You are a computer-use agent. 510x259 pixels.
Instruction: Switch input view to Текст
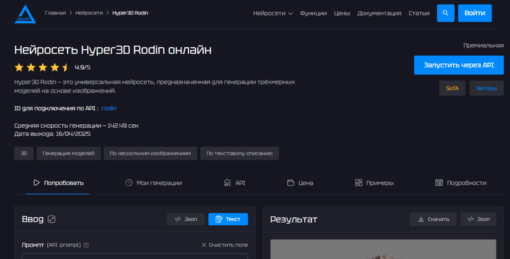pyautogui.click(x=228, y=219)
